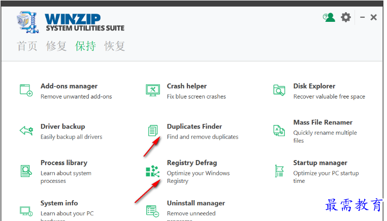Click the Driver backup arrow icon
The height and width of the screenshot is (221, 387).
tap(26, 131)
